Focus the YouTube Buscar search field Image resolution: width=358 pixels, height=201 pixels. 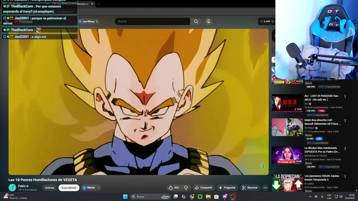tap(152, 21)
